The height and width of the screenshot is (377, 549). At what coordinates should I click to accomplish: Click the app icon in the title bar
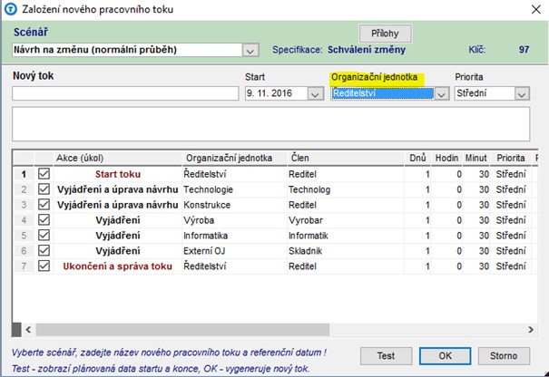[x=10, y=9]
